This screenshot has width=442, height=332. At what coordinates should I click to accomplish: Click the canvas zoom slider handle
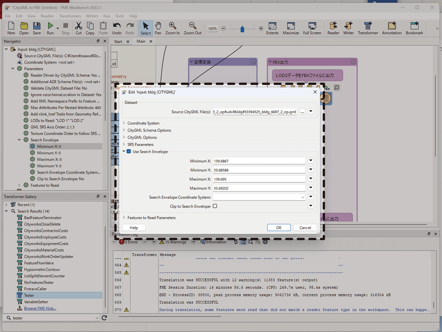coord(242,29)
